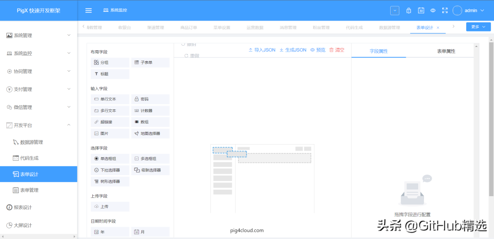494x239 pixels.
Task: Toggle the hamburger menu collapse icon
Action: pyautogui.click(x=89, y=10)
